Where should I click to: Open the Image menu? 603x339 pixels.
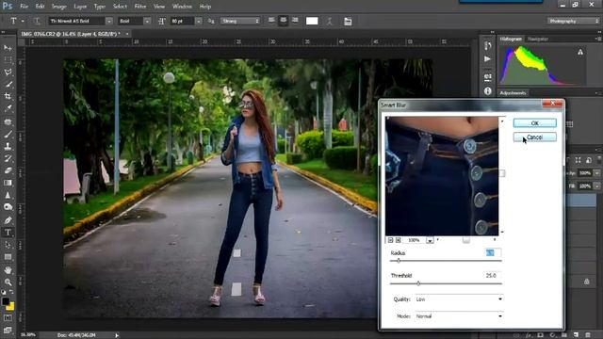click(58, 7)
